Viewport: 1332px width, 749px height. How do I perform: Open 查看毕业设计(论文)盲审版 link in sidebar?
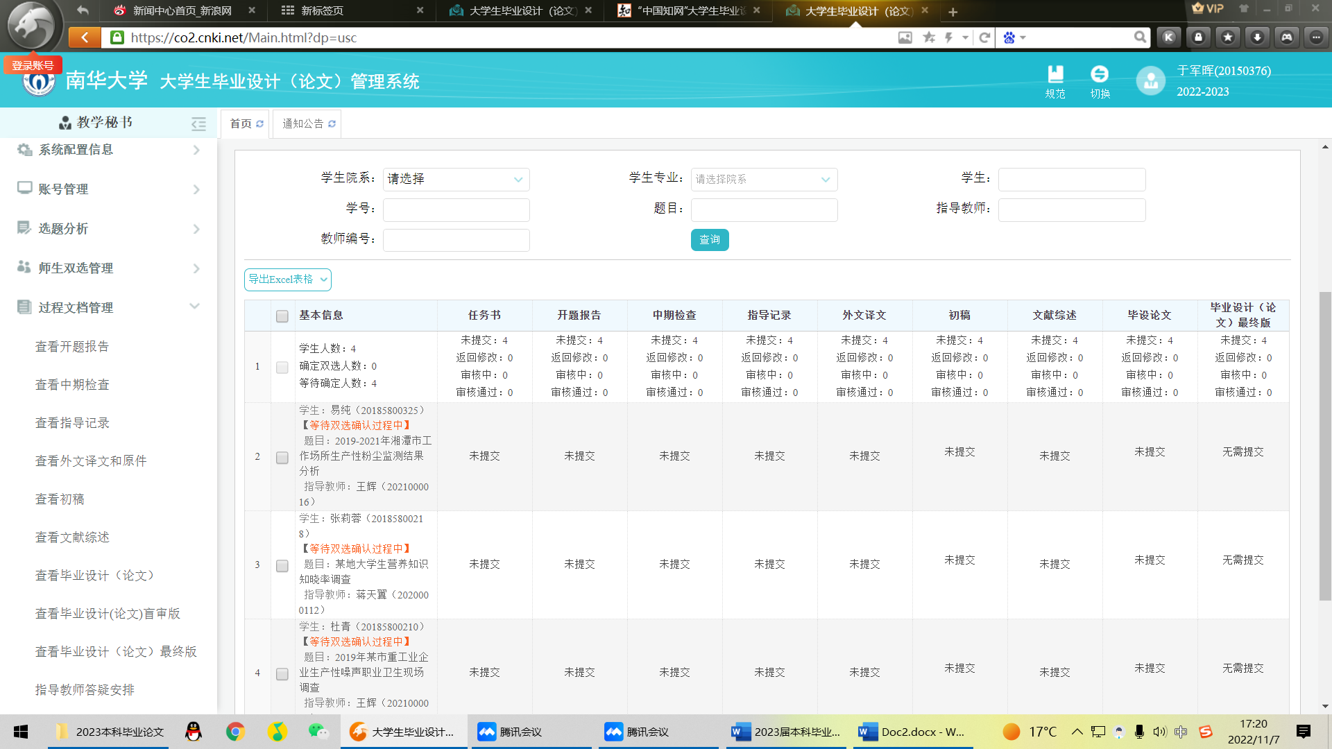click(108, 614)
